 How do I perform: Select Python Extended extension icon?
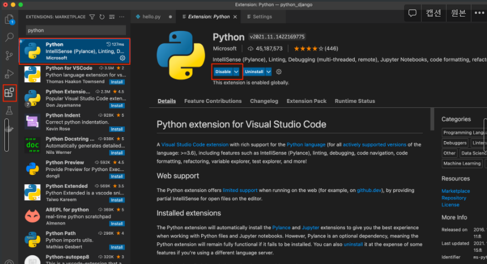32,192
